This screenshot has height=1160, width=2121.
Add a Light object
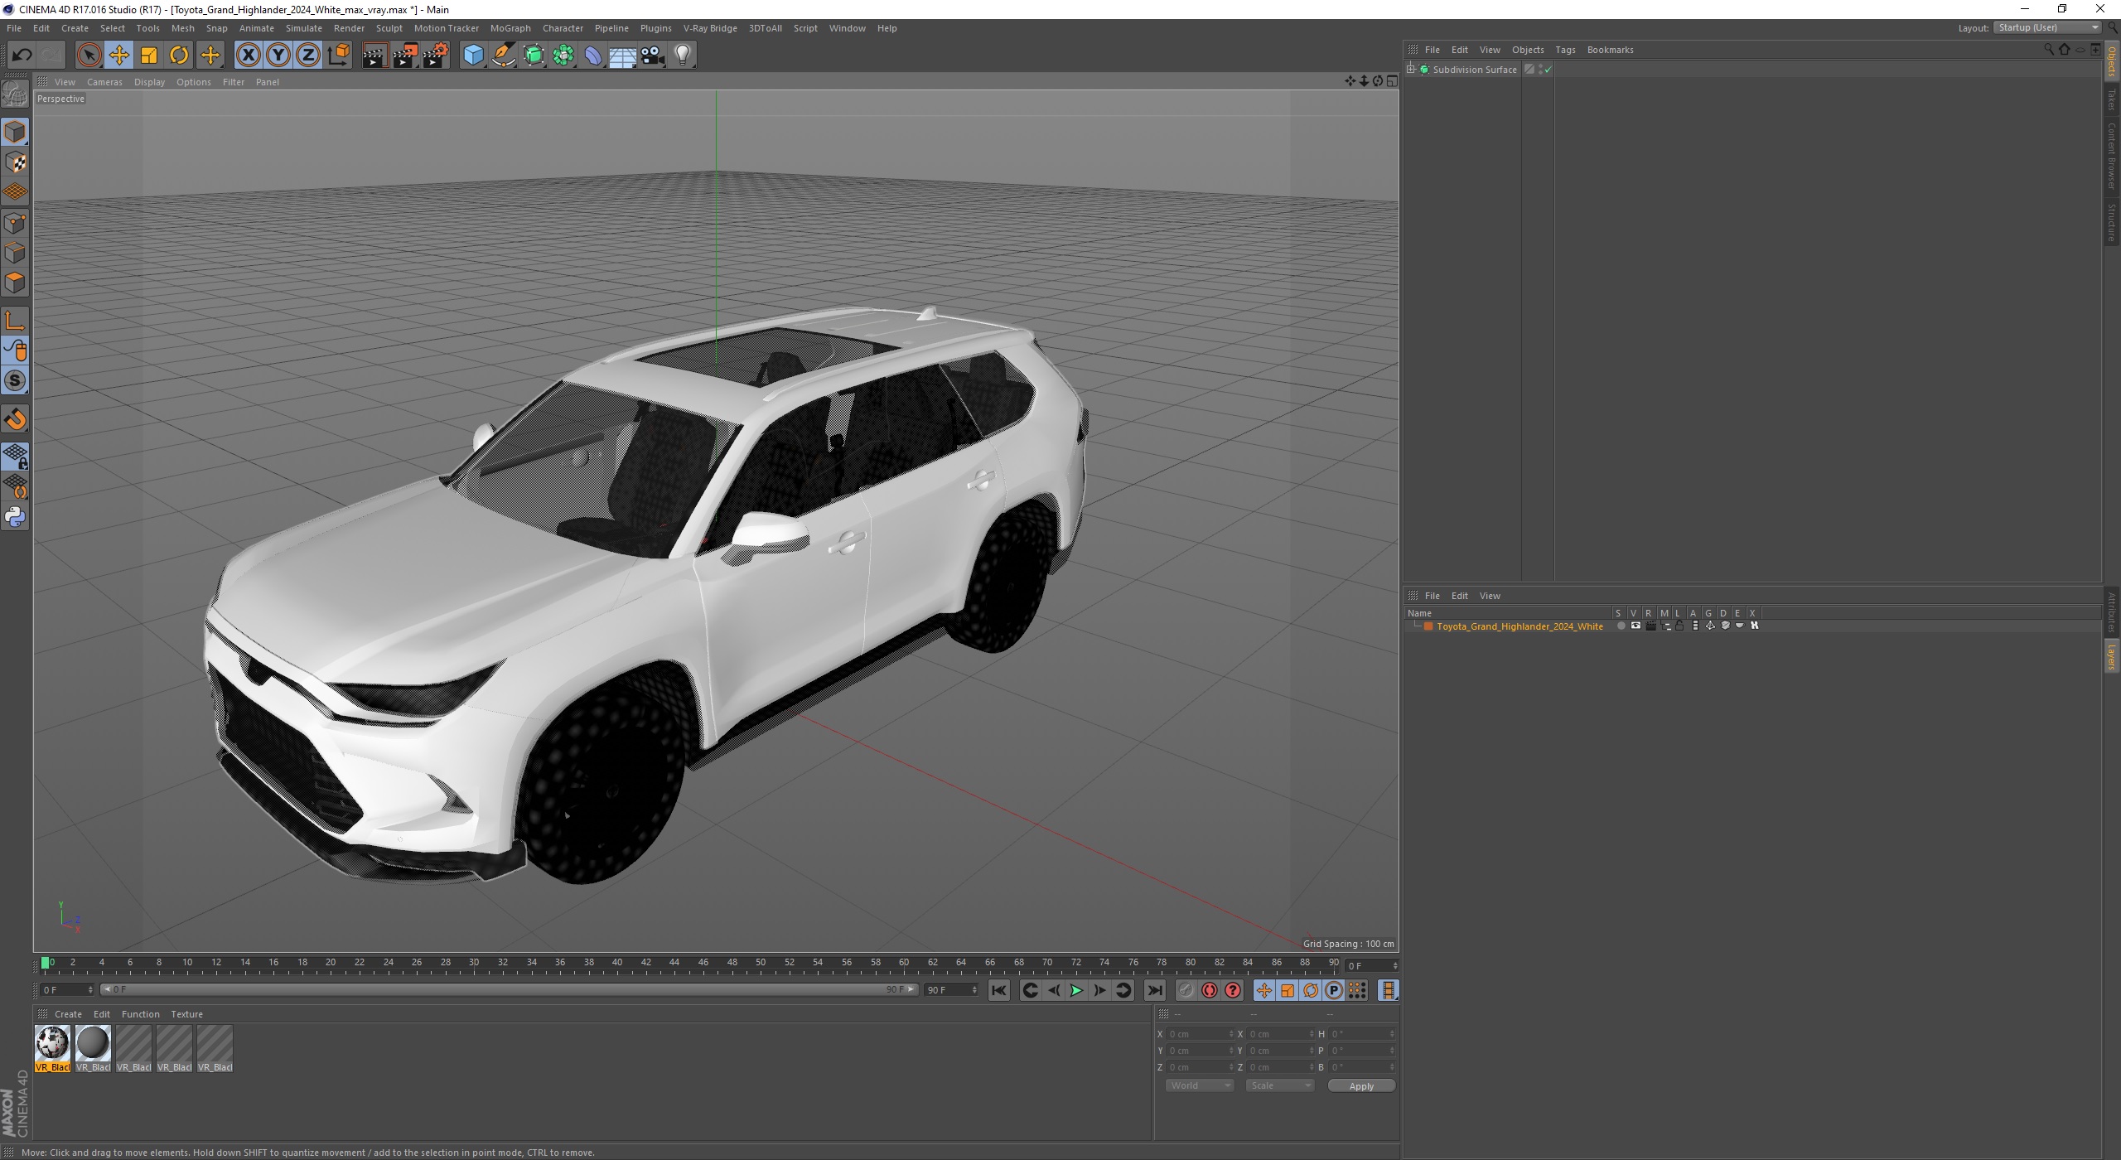tap(683, 56)
